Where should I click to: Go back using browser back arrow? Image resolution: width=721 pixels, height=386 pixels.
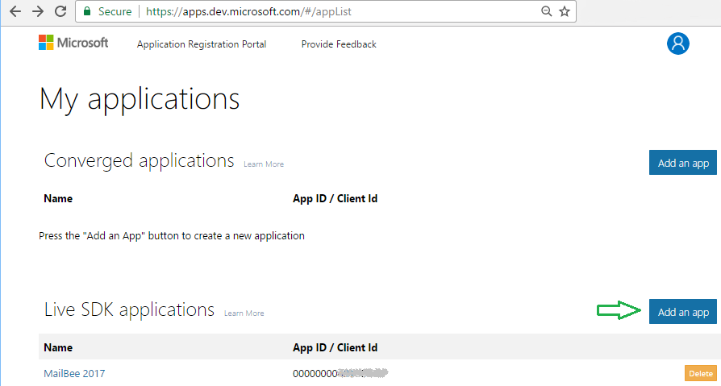point(15,11)
